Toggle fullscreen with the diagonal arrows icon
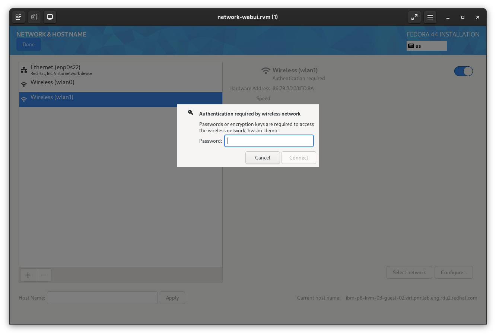 pos(414,17)
